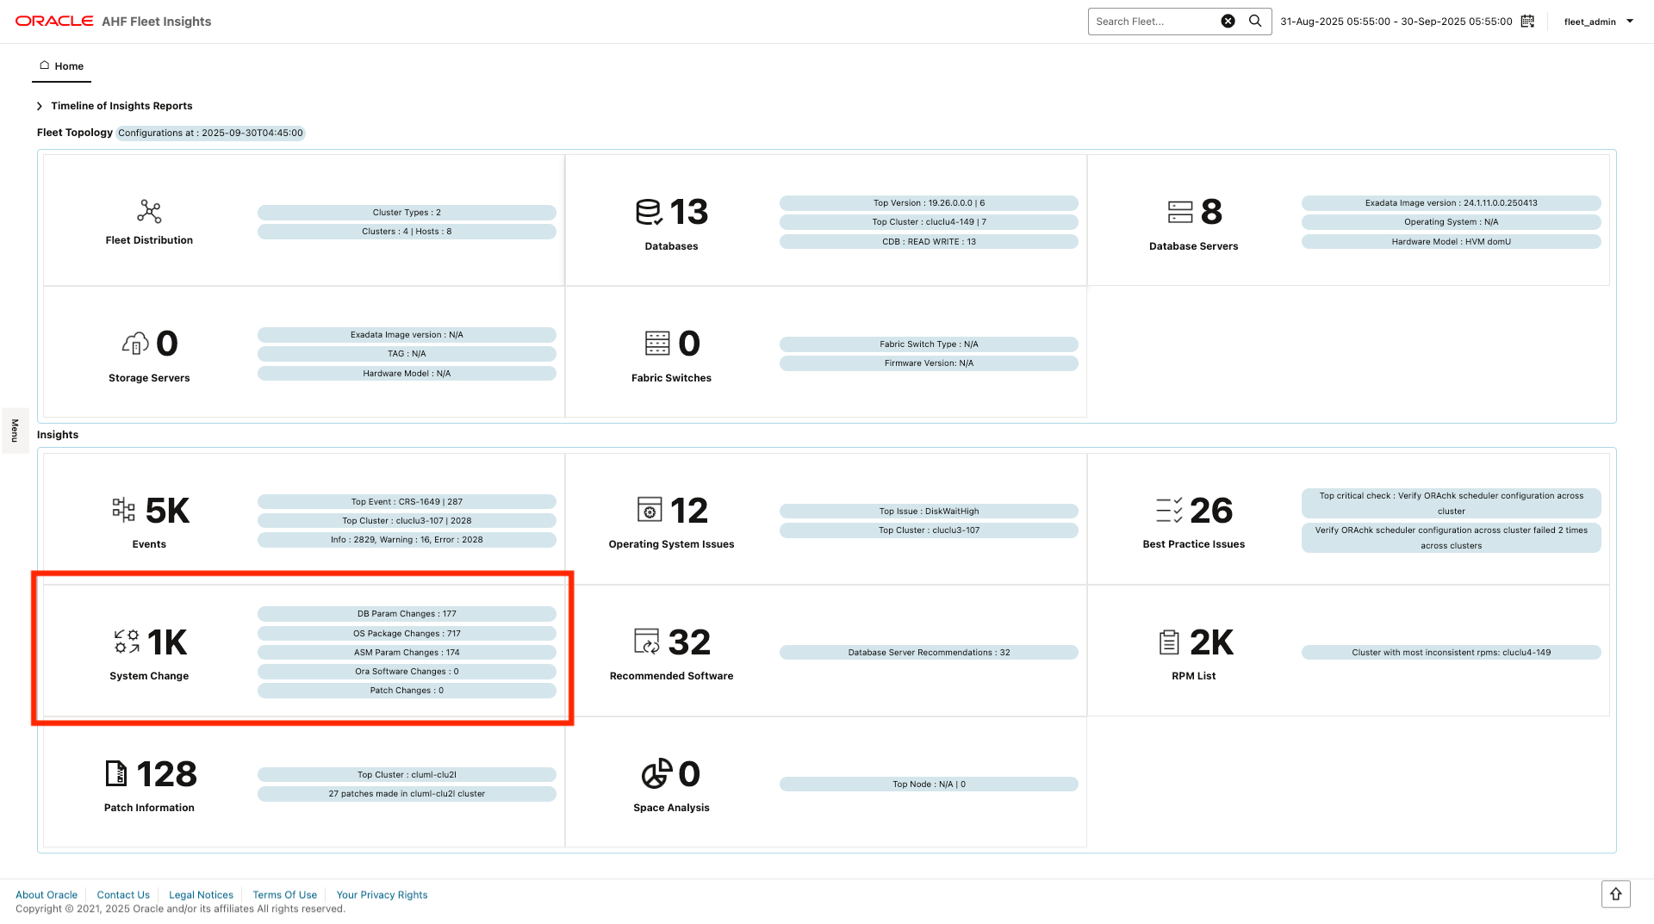This screenshot has height=924, width=1654.
Task: Open the Recommended Software icon
Action: [x=646, y=642]
